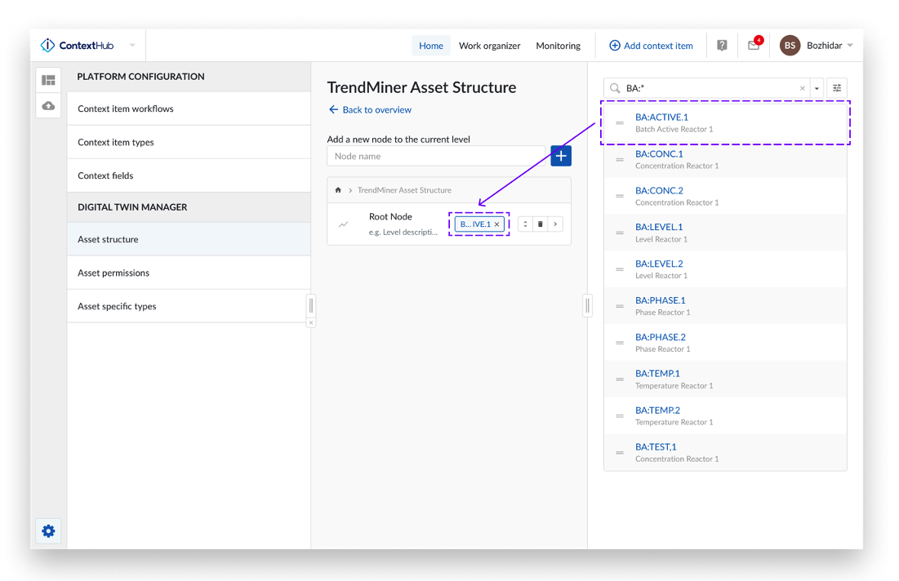The height and width of the screenshot is (581, 899).
Task: Expand Root Node with chevron arrow
Action: coord(555,224)
